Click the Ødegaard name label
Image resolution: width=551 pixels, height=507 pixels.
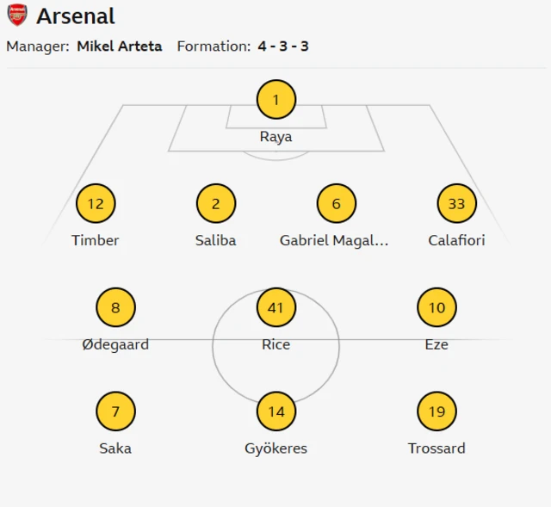[115, 344]
